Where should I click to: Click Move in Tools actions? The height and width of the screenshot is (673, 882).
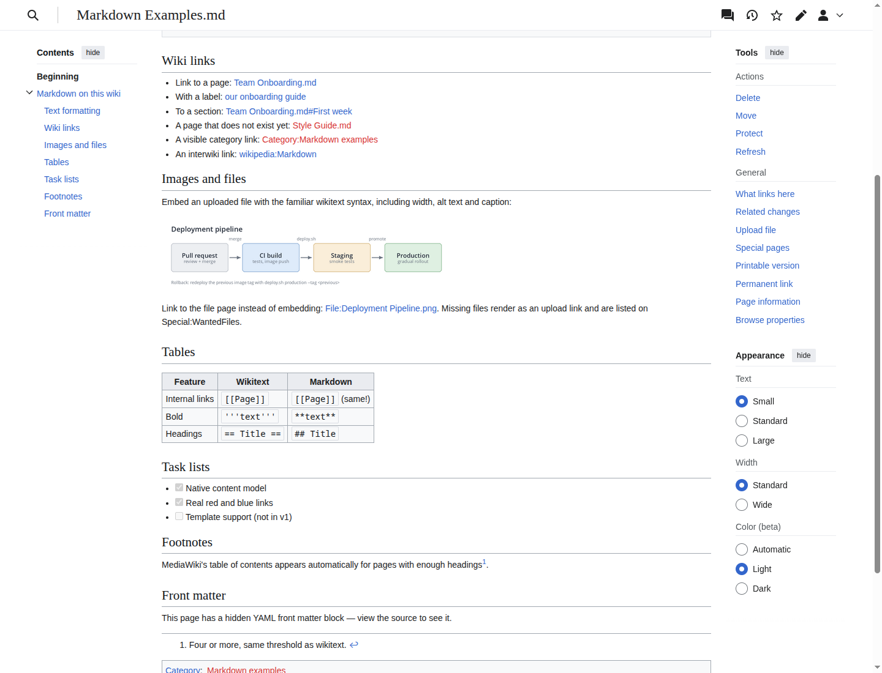[746, 116]
